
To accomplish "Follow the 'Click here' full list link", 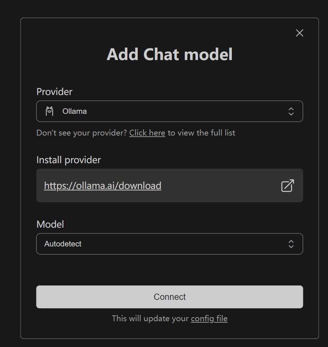I will [147, 133].
